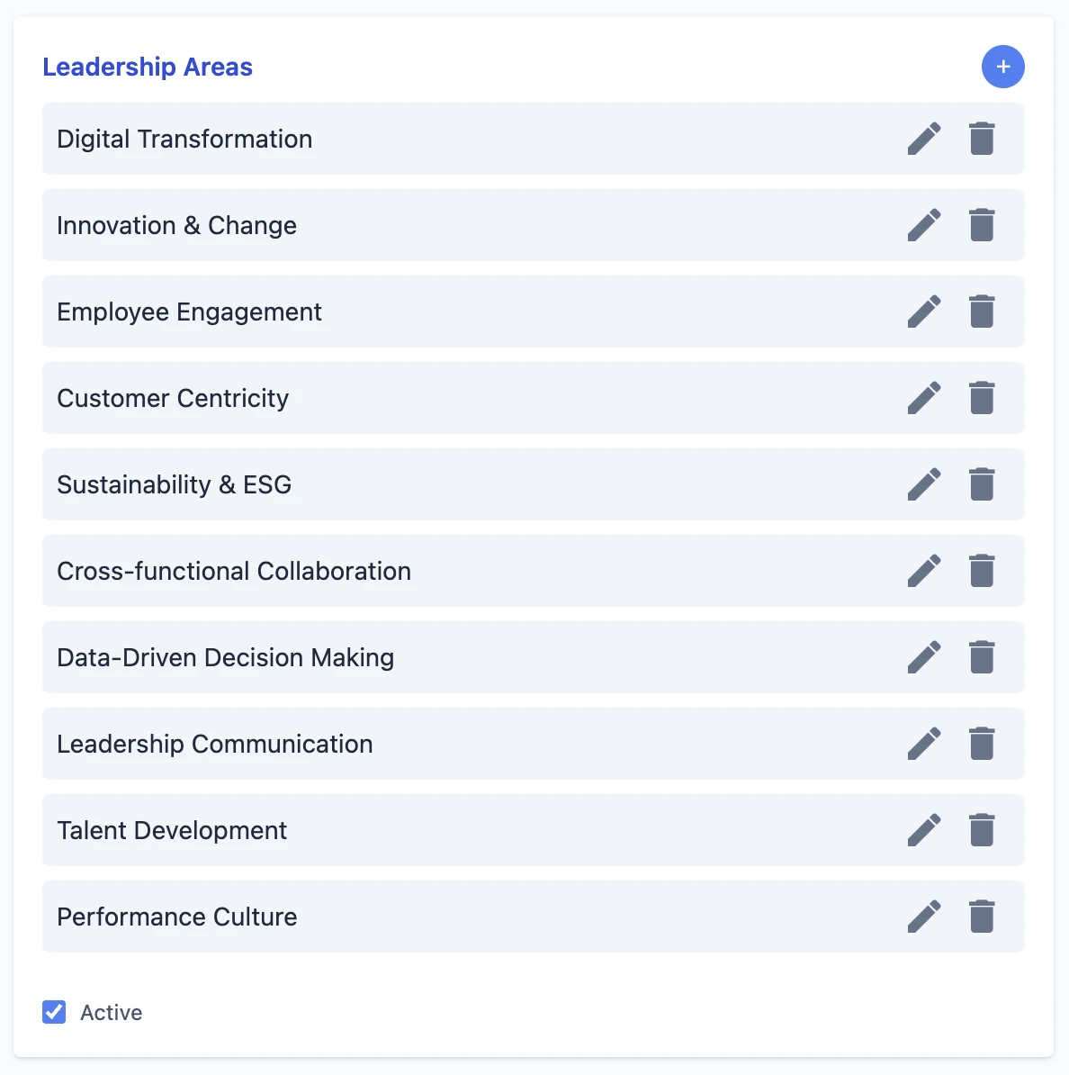This screenshot has width=1069, height=1075.
Task: Delete the Sustainability & ESG entry
Action: tap(982, 484)
